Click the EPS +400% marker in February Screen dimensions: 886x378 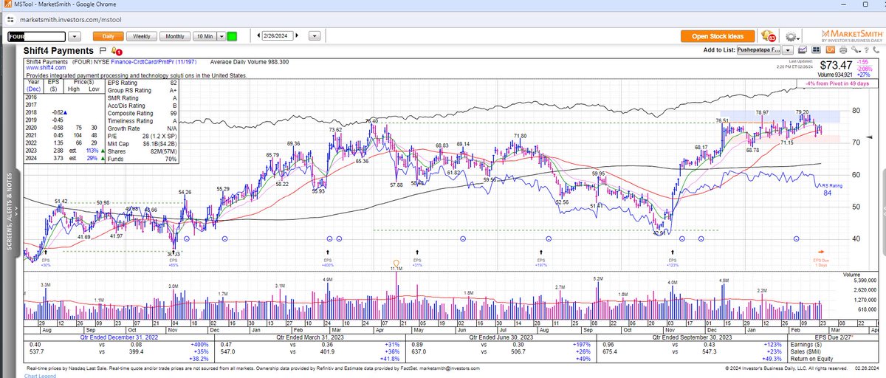point(329,258)
